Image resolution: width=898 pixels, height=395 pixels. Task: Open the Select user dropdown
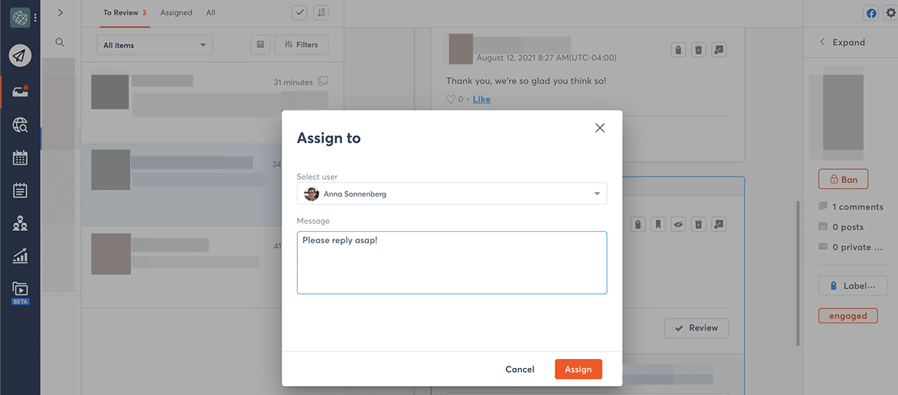click(451, 194)
